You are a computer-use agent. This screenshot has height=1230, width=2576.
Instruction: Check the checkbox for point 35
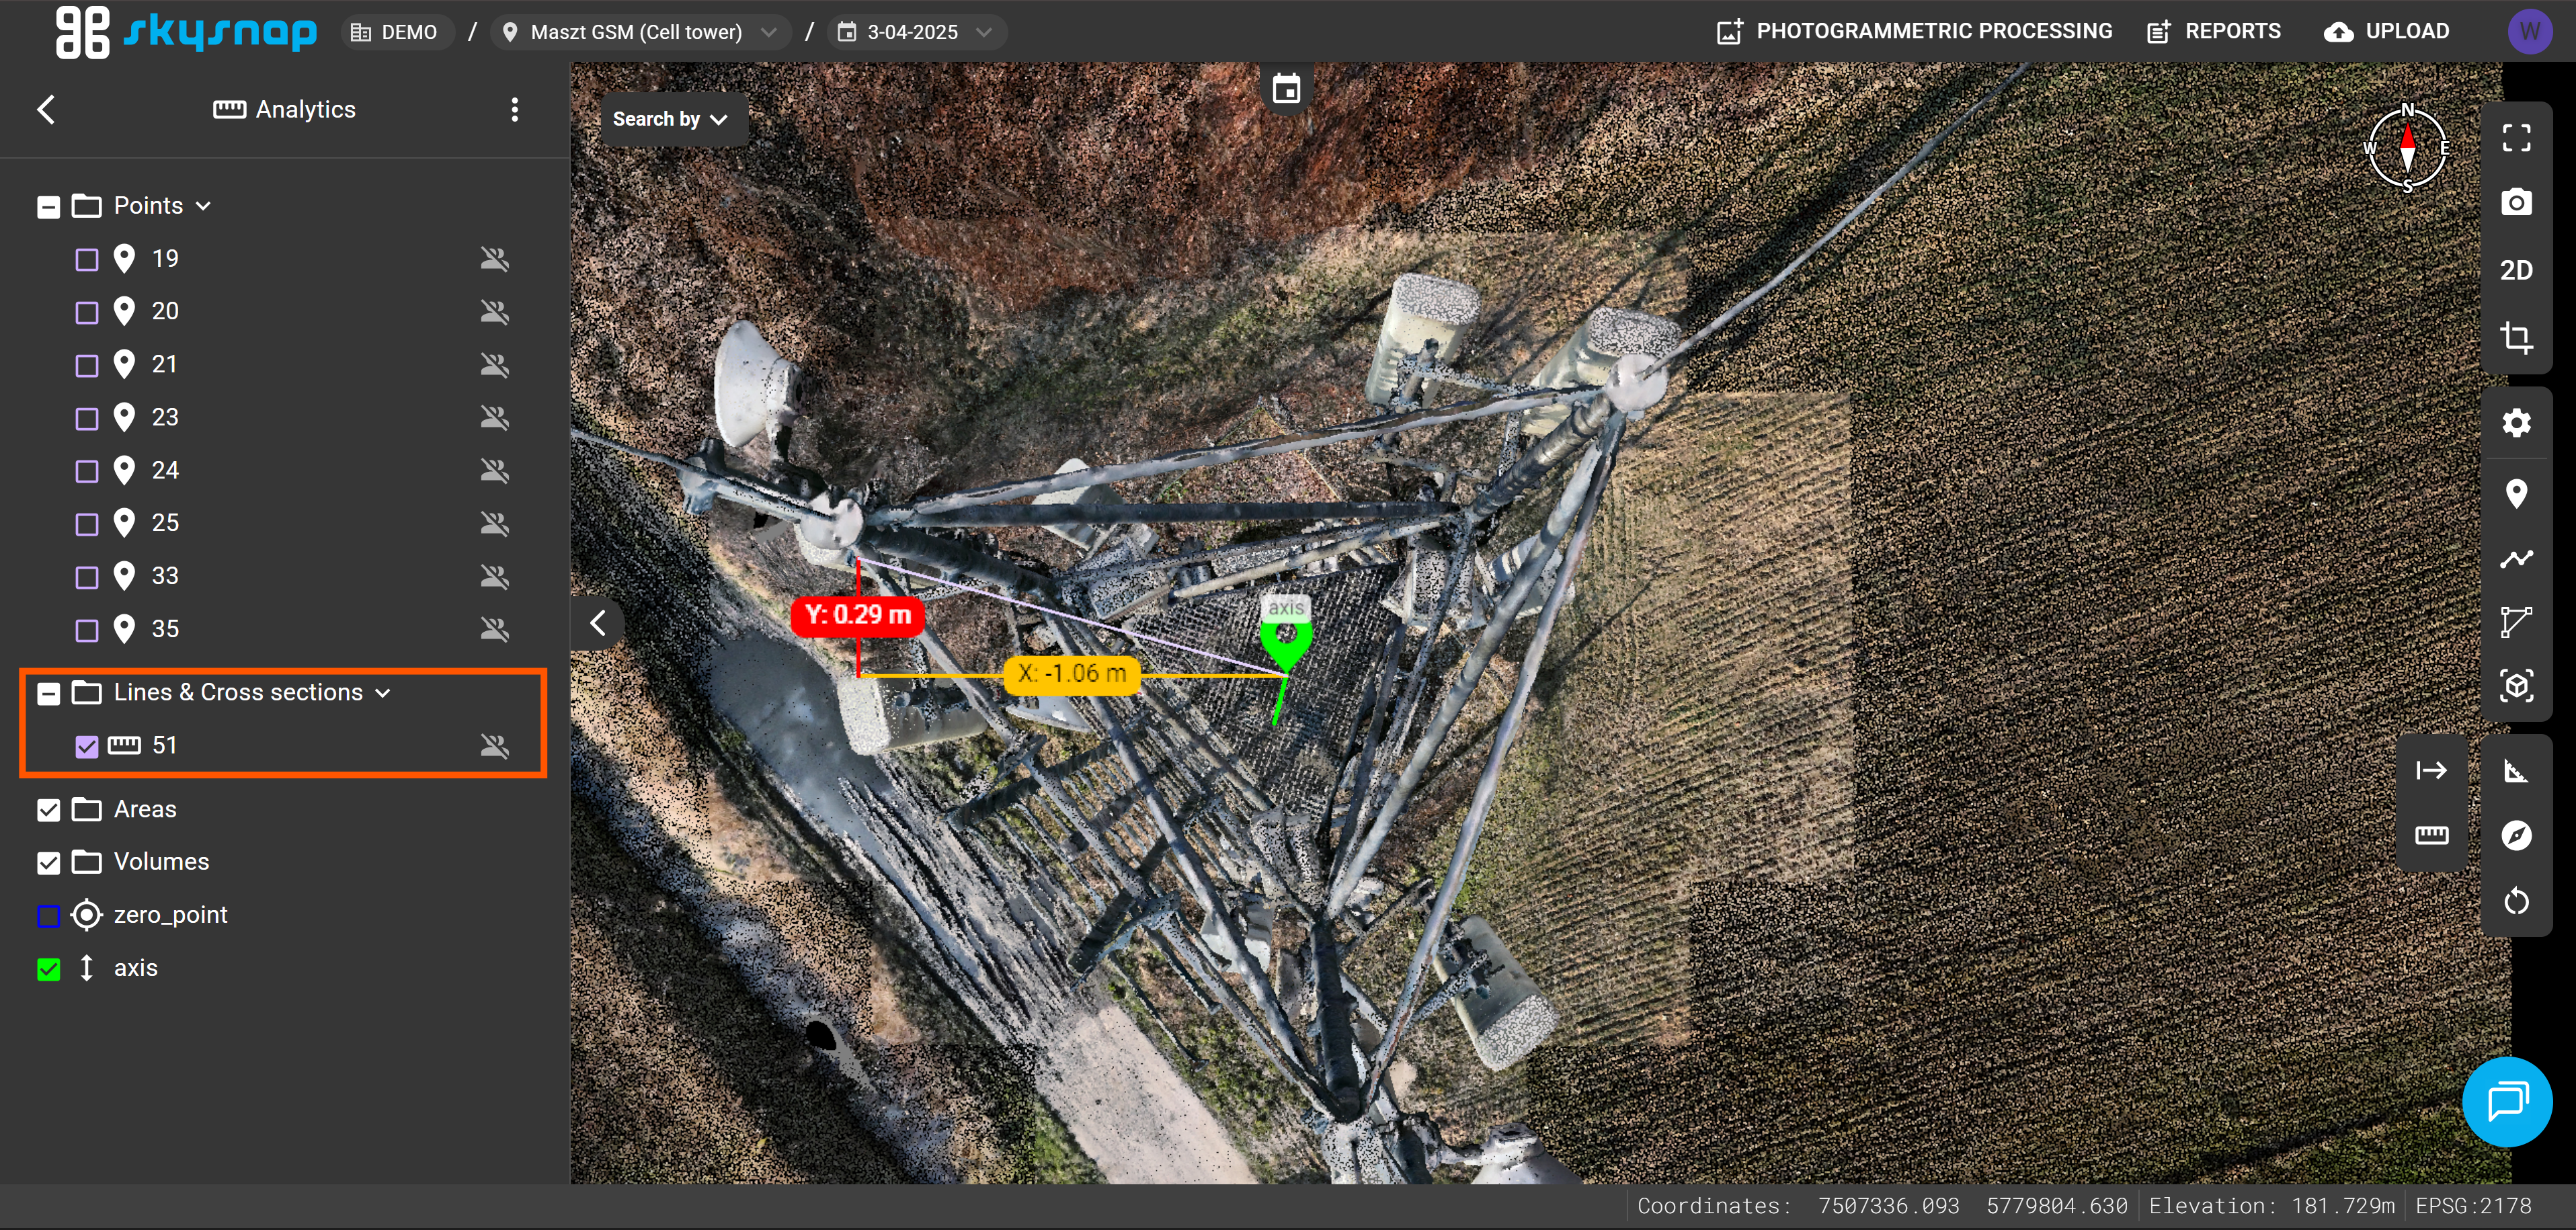pos(87,630)
